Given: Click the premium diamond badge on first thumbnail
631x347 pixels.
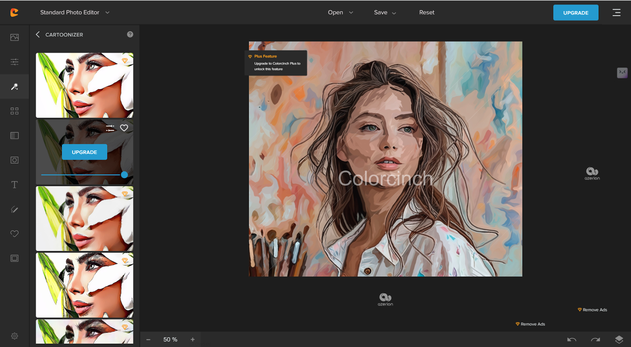Looking at the screenshot, I should [125, 61].
